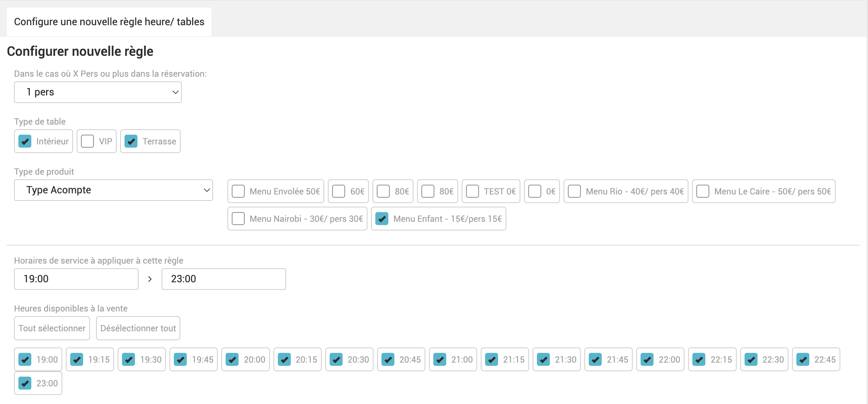Deselect the 21:00 time slot
Image resolution: width=868 pixels, height=404 pixels.
tap(440, 359)
